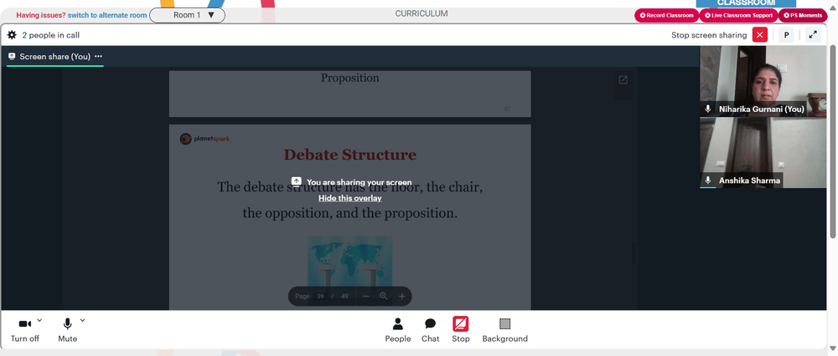Screen dimensions: 838x356
Task: Turn off the camera
Action: pyautogui.click(x=24, y=330)
